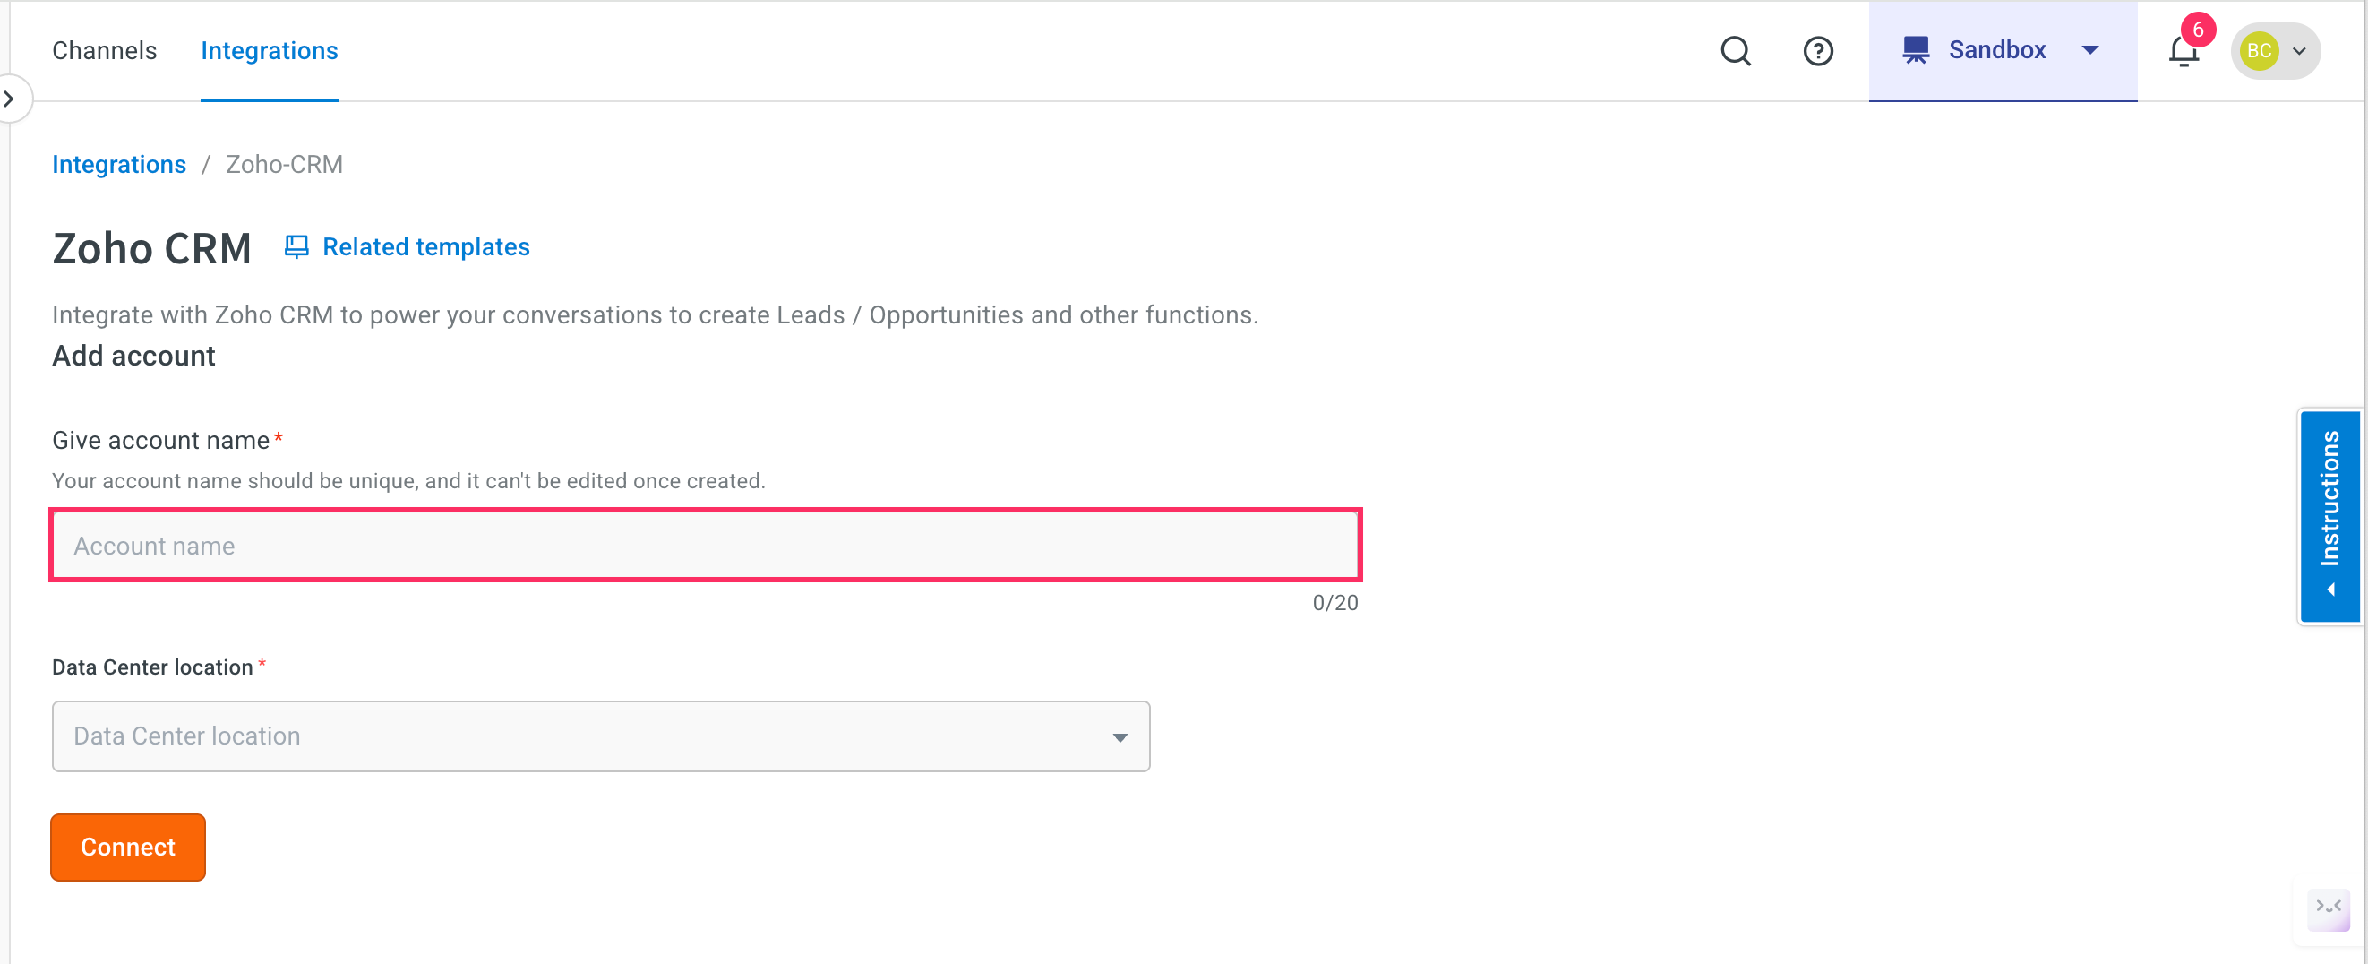This screenshot has width=2368, height=964.
Task: Expand the left sidebar arrow
Action: click(9, 99)
